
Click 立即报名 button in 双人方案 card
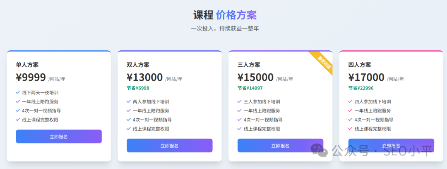[x=170, y=146]
